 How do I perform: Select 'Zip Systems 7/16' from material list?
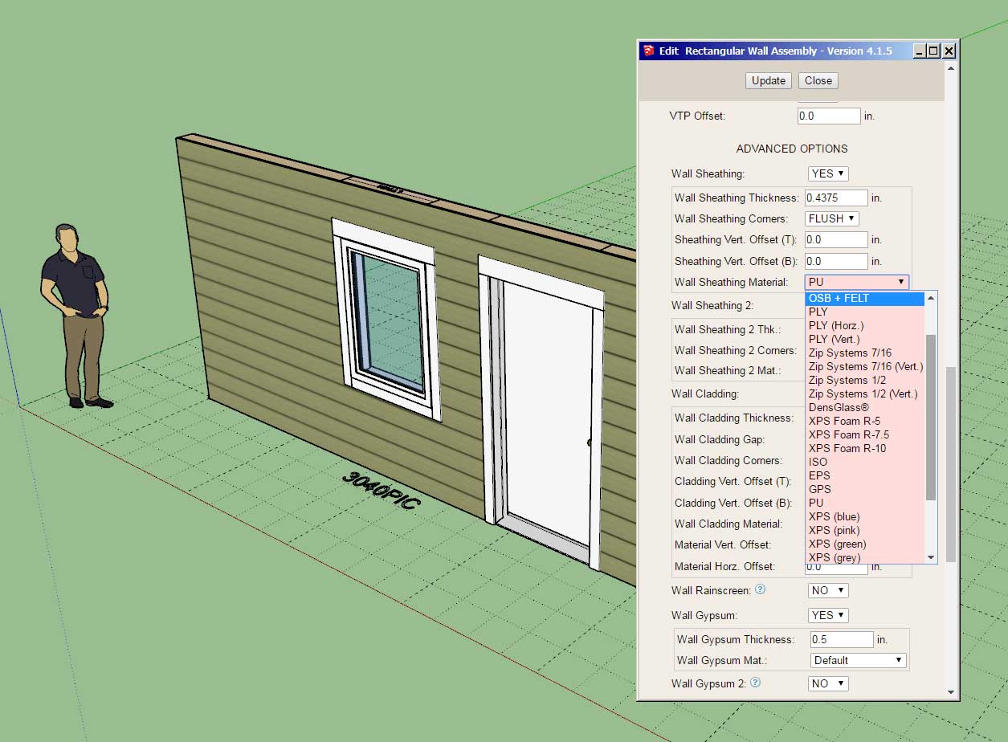[x=850, y=353]
